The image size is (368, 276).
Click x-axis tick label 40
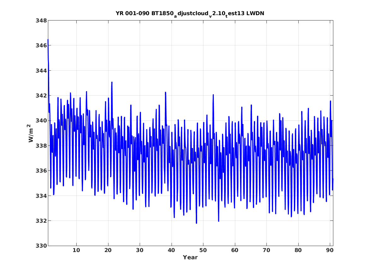pyautogui.click(x=171, y=250)
